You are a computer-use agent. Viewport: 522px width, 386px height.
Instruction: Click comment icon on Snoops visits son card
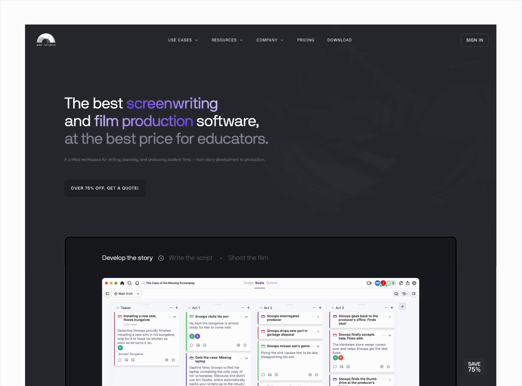point(191,345)
